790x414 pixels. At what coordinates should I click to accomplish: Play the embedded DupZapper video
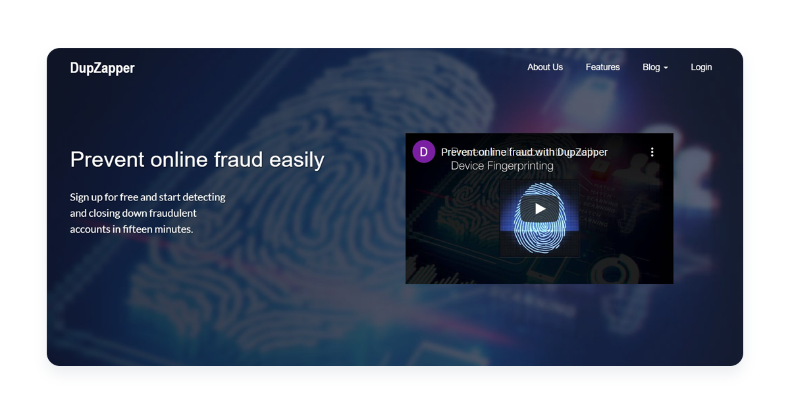(540, 209)
